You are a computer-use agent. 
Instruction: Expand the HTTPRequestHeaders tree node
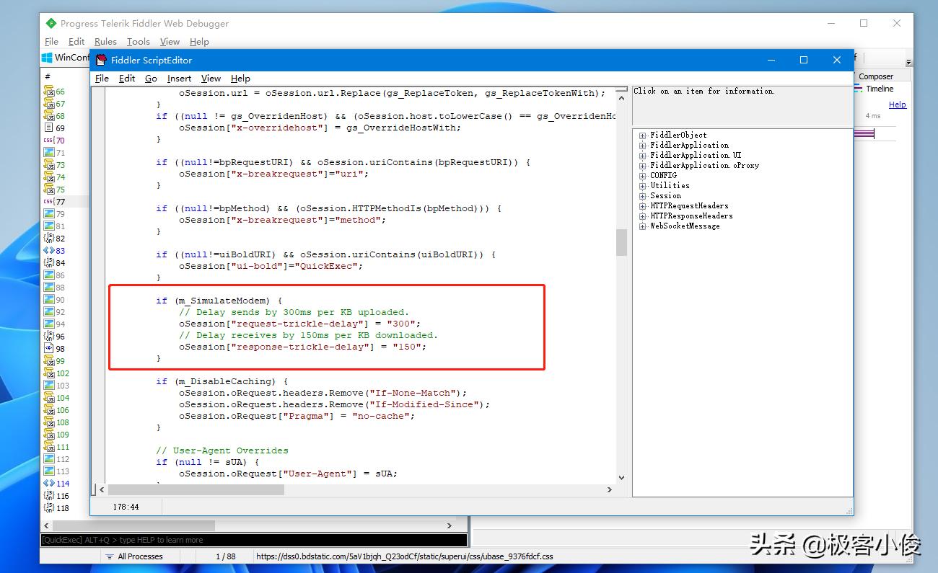[x=642, y=206]
